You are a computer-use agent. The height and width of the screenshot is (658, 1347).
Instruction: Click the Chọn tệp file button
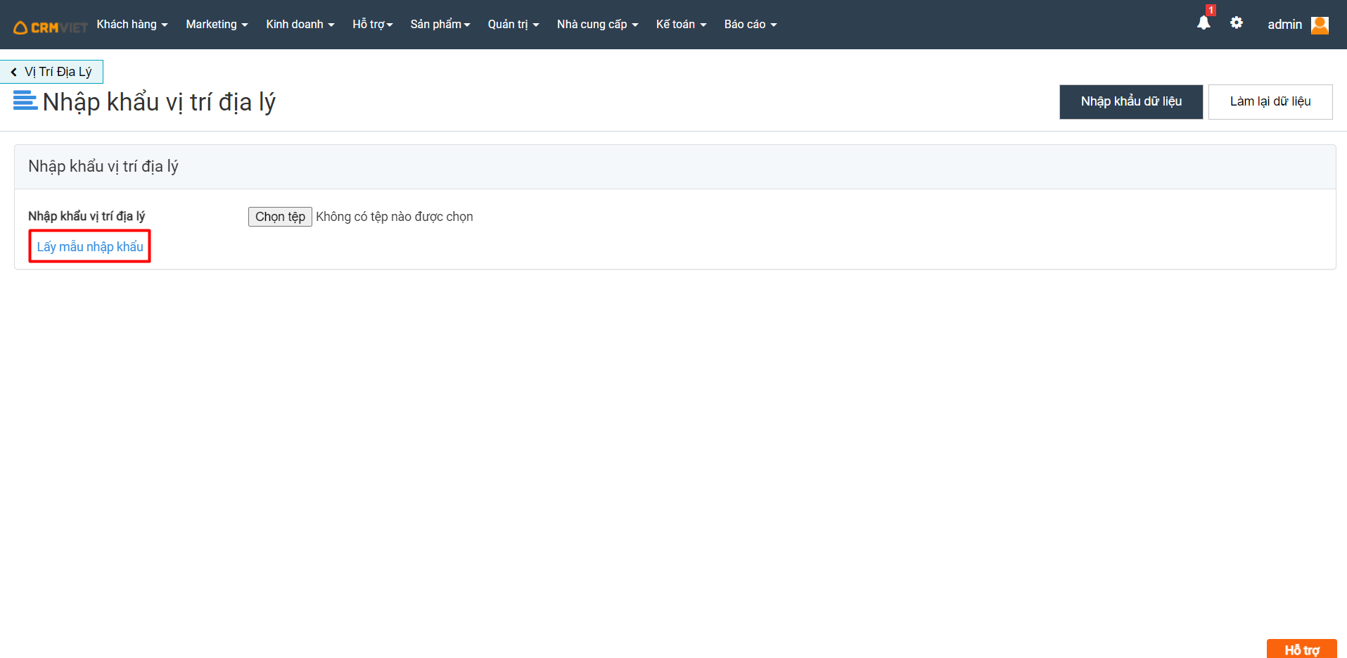click(280, 217)
